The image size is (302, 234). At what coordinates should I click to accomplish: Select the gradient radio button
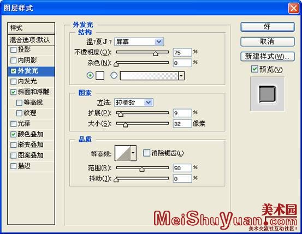(x=114, y=75)
